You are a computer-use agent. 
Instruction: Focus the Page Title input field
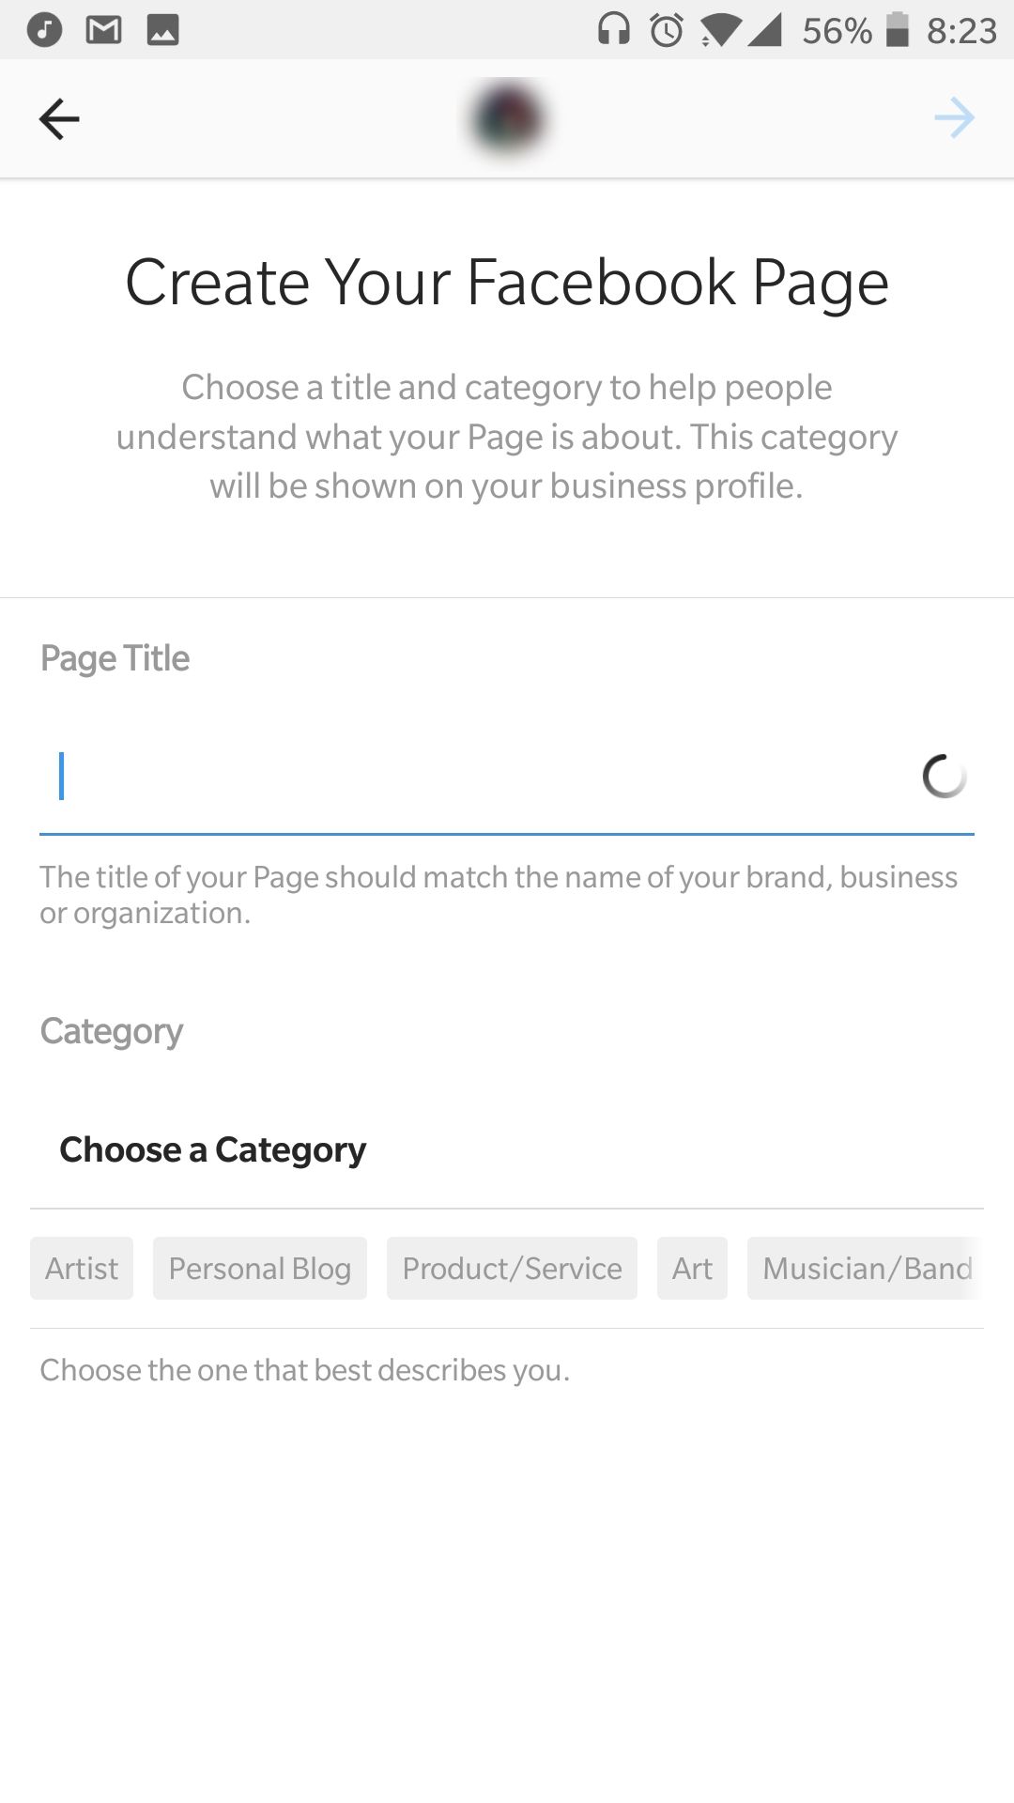507,777
